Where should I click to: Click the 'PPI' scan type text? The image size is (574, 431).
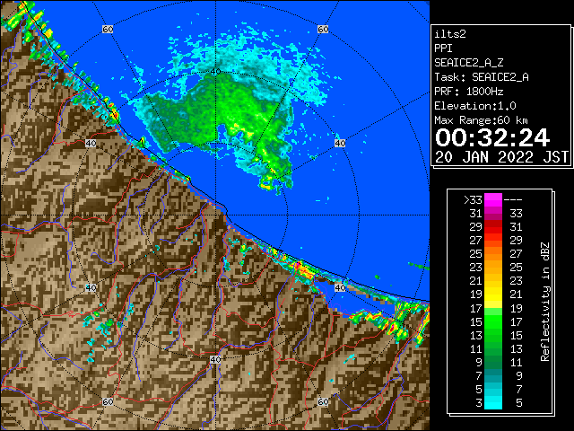click(x=443, y=48)
